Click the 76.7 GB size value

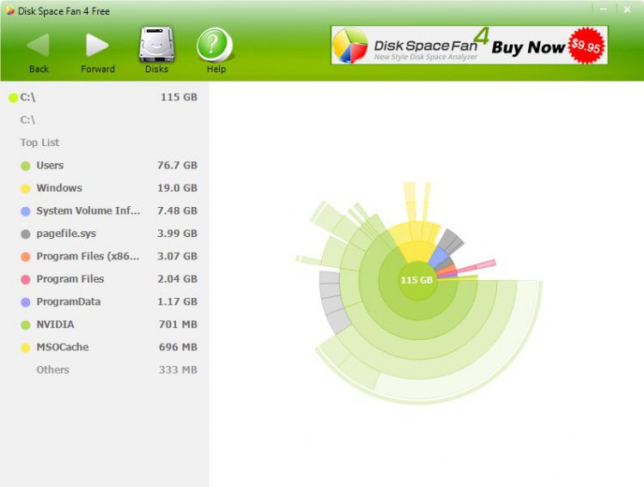tap(178, 165)
